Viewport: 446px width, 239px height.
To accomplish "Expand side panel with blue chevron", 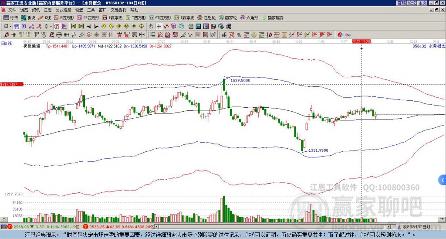I will 443,180.
